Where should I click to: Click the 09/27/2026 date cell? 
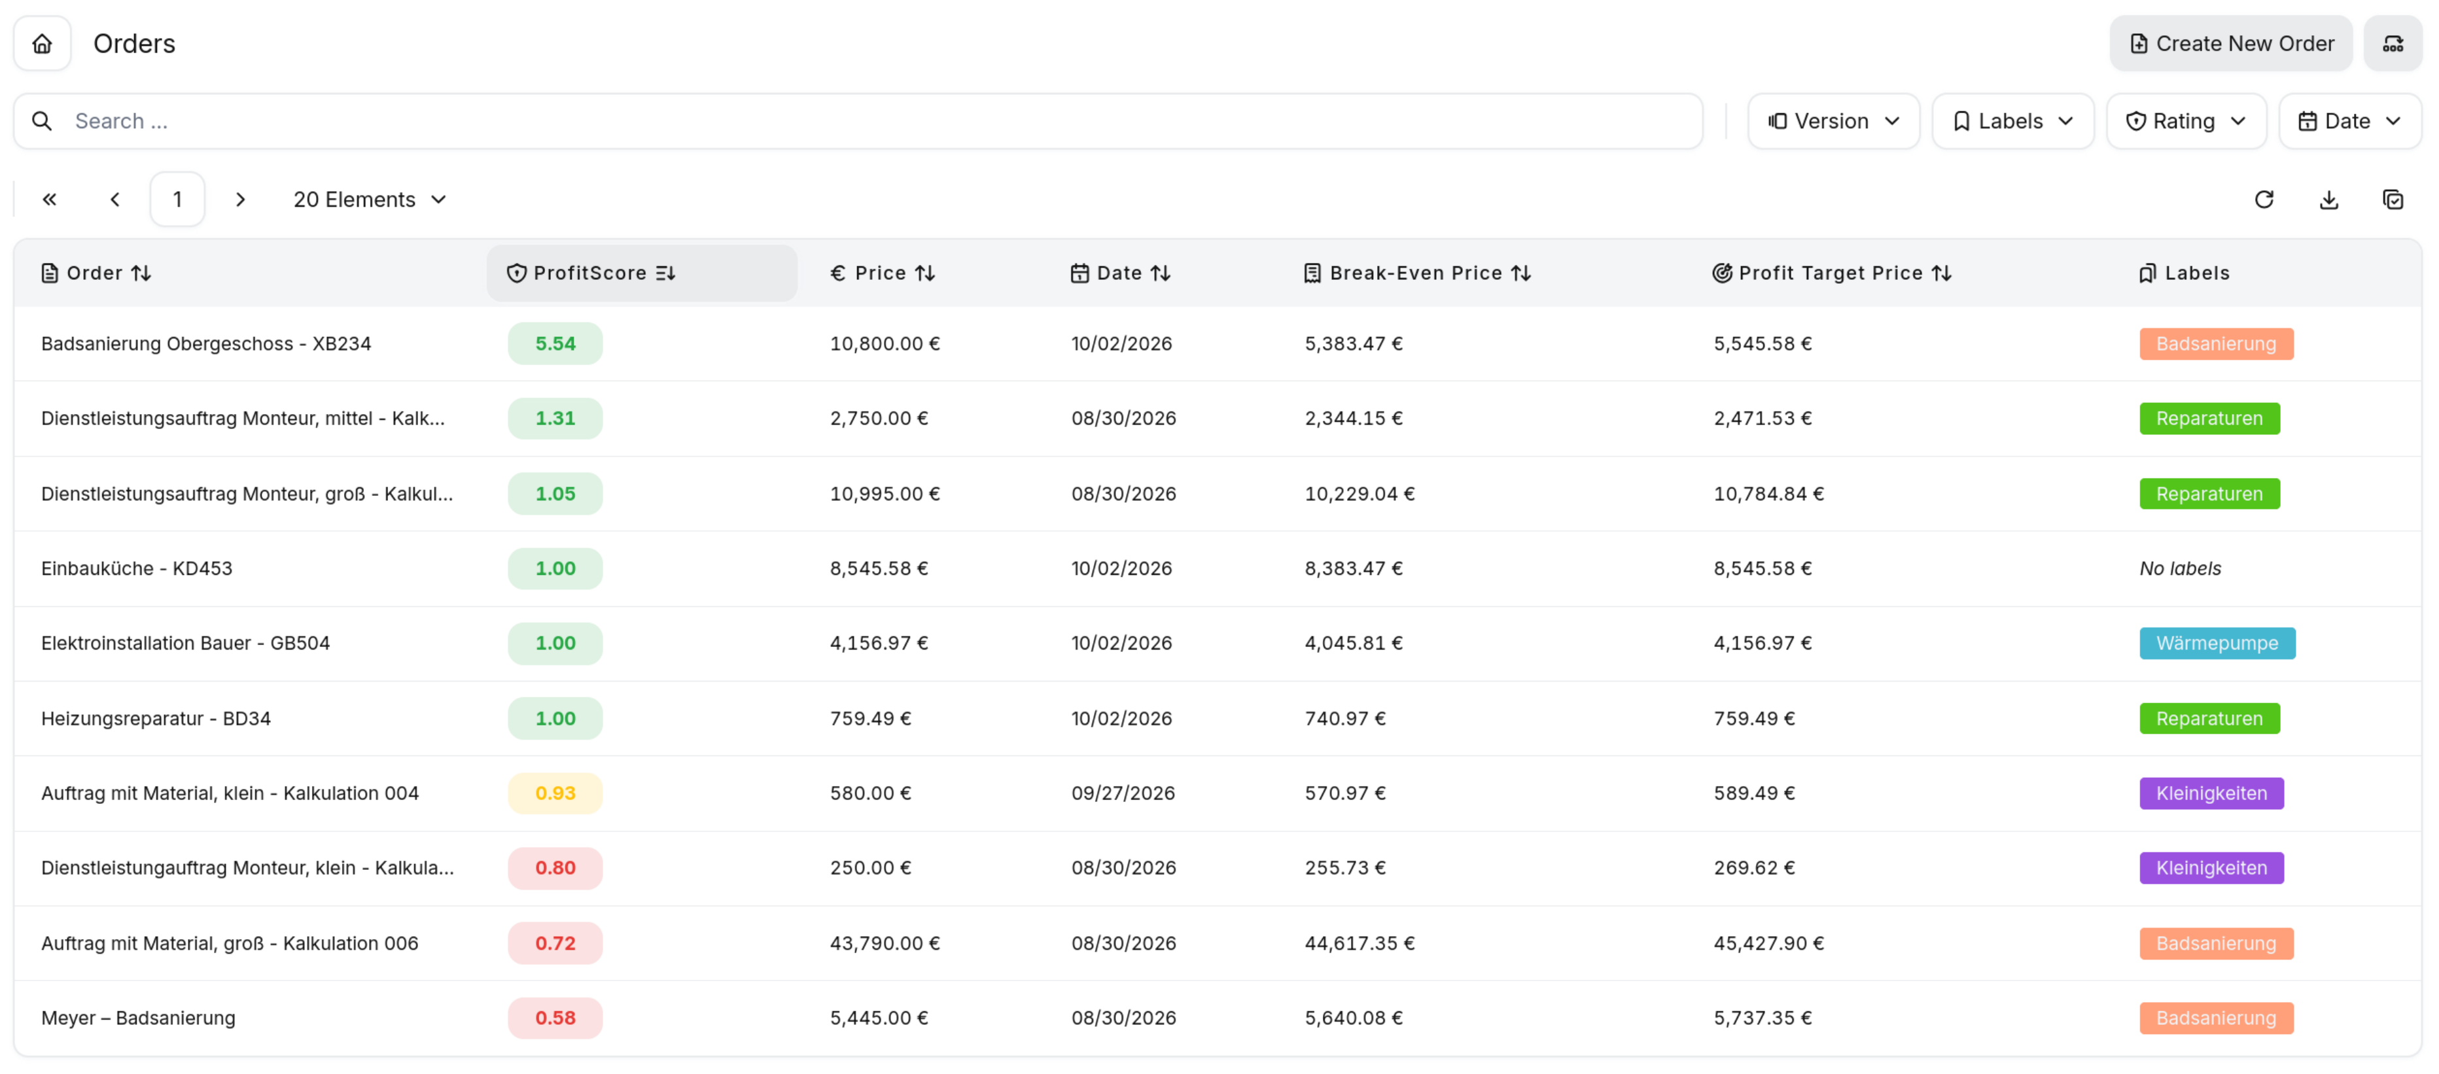[x=1123, y=793]
